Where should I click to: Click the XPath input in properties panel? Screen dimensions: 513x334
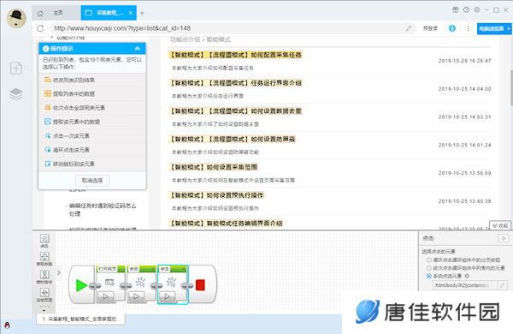pos(464,285)
